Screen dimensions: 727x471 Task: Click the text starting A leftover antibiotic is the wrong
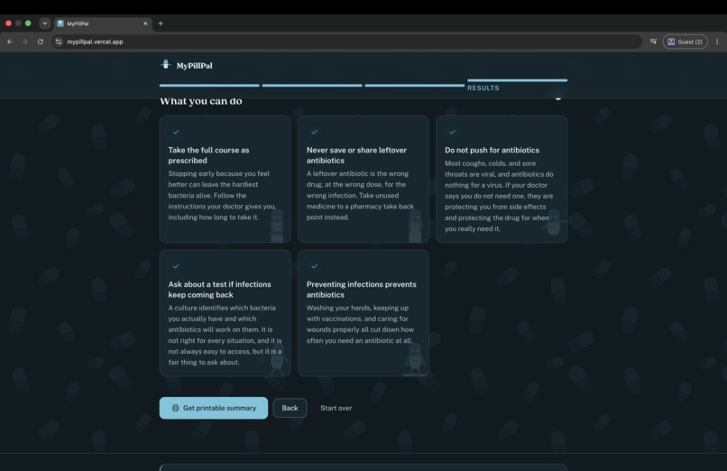[360, 195]
